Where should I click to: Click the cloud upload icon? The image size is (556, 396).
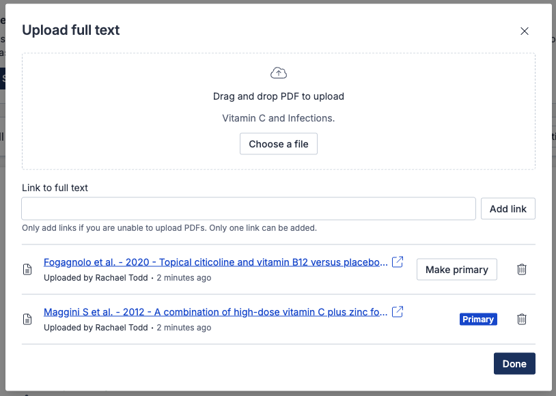coord(279,73)
